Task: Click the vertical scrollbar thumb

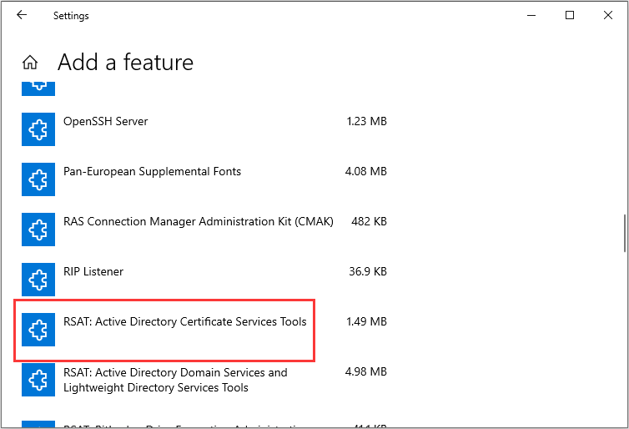Action: [x=625, y=234]
